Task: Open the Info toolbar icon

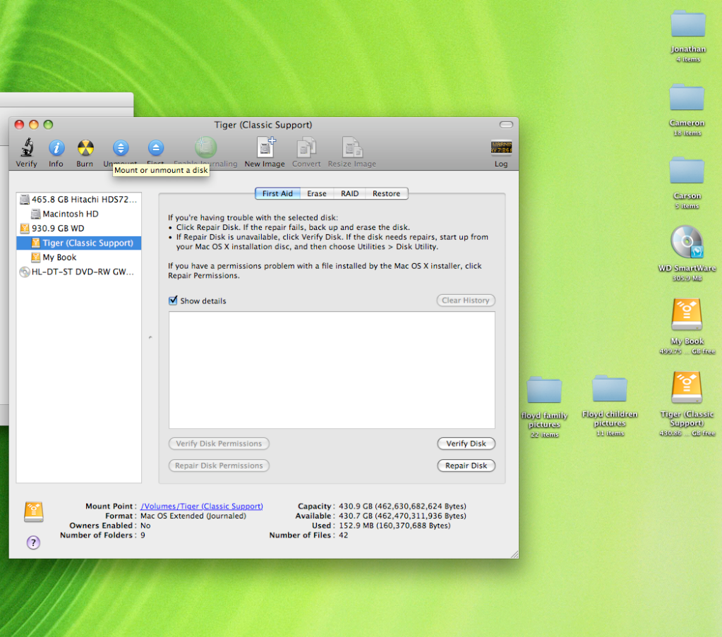Action: click(56, 147)
